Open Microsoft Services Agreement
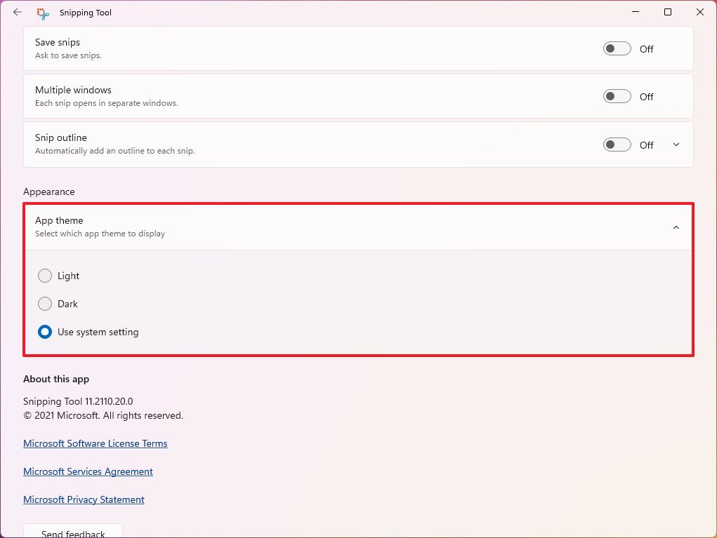This screenshot has height=538, width=717. pos(88,471)
